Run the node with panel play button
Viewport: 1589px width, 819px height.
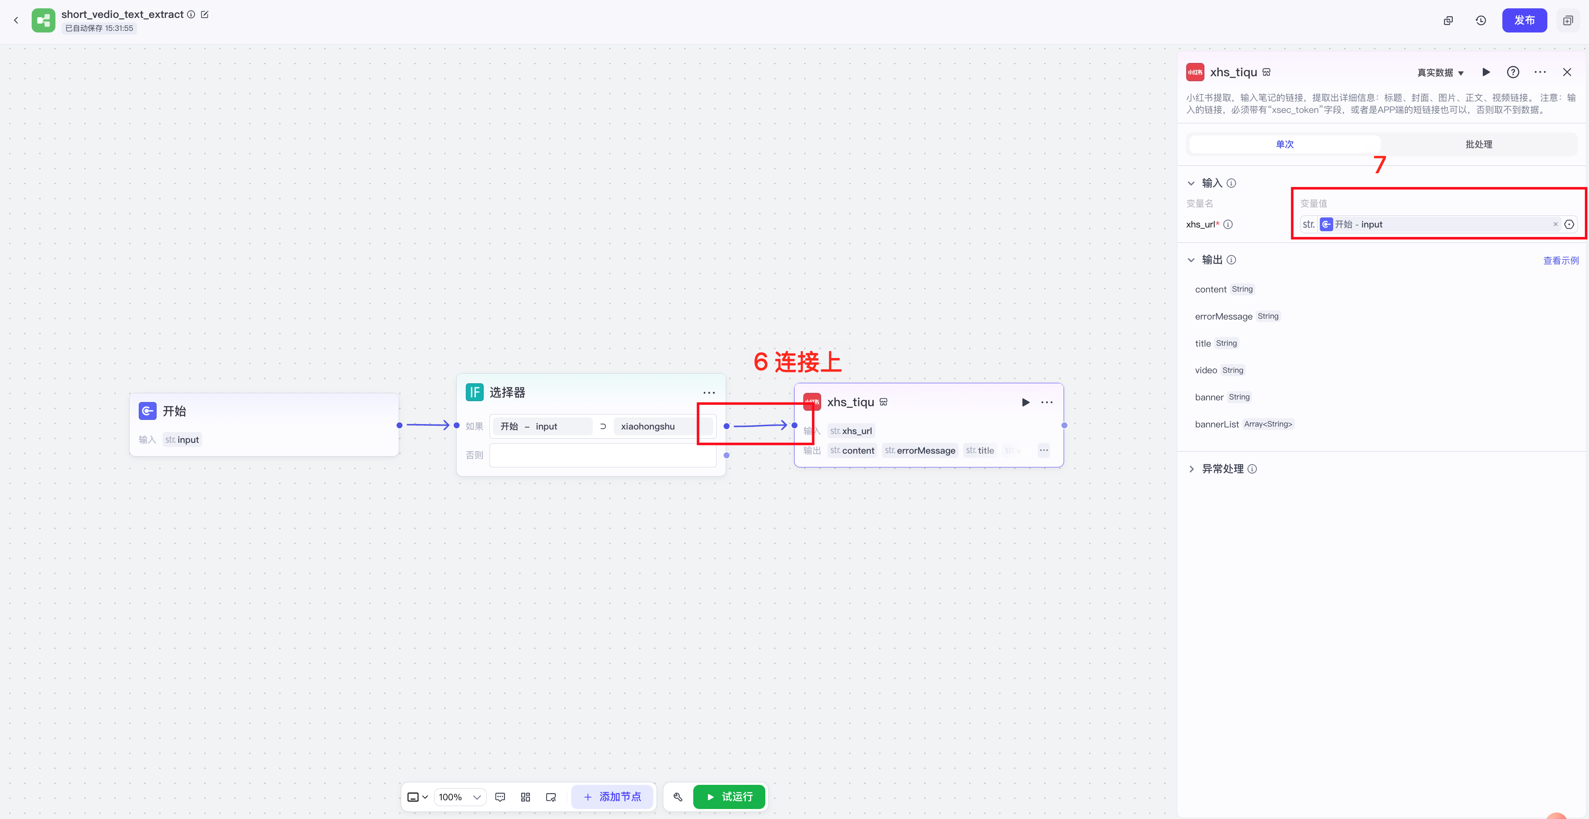(1486, 72)
